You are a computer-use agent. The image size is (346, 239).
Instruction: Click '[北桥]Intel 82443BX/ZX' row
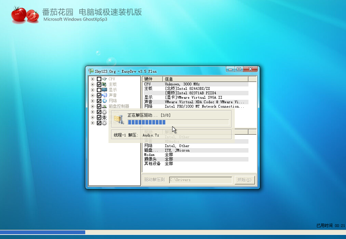pyautogui.click(x=187, y=89)
